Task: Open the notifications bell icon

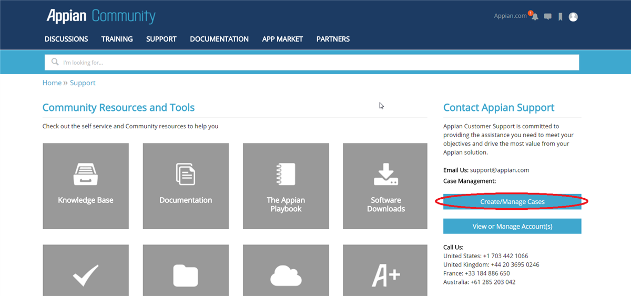Action: coord(534,16)
